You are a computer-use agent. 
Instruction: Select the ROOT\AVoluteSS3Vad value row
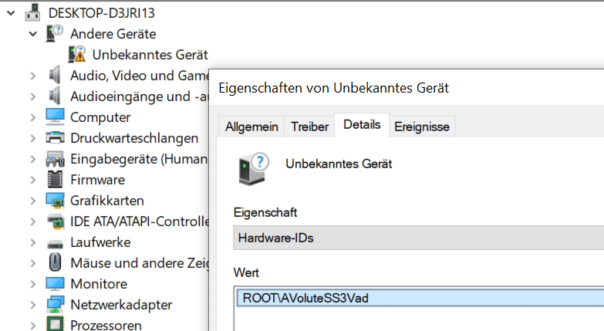pos(420,298)
